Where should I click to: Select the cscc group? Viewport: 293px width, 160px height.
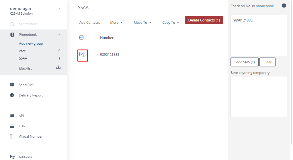22,51
